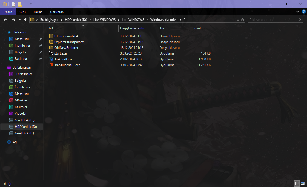Open the Help question mark icon
307x187 pixels.
click(303, 12)
